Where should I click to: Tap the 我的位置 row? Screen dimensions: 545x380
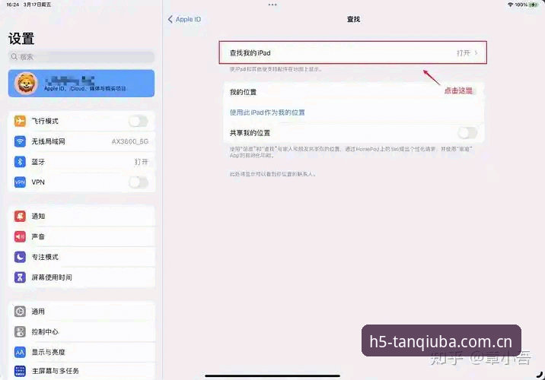[x=353, y=92]
